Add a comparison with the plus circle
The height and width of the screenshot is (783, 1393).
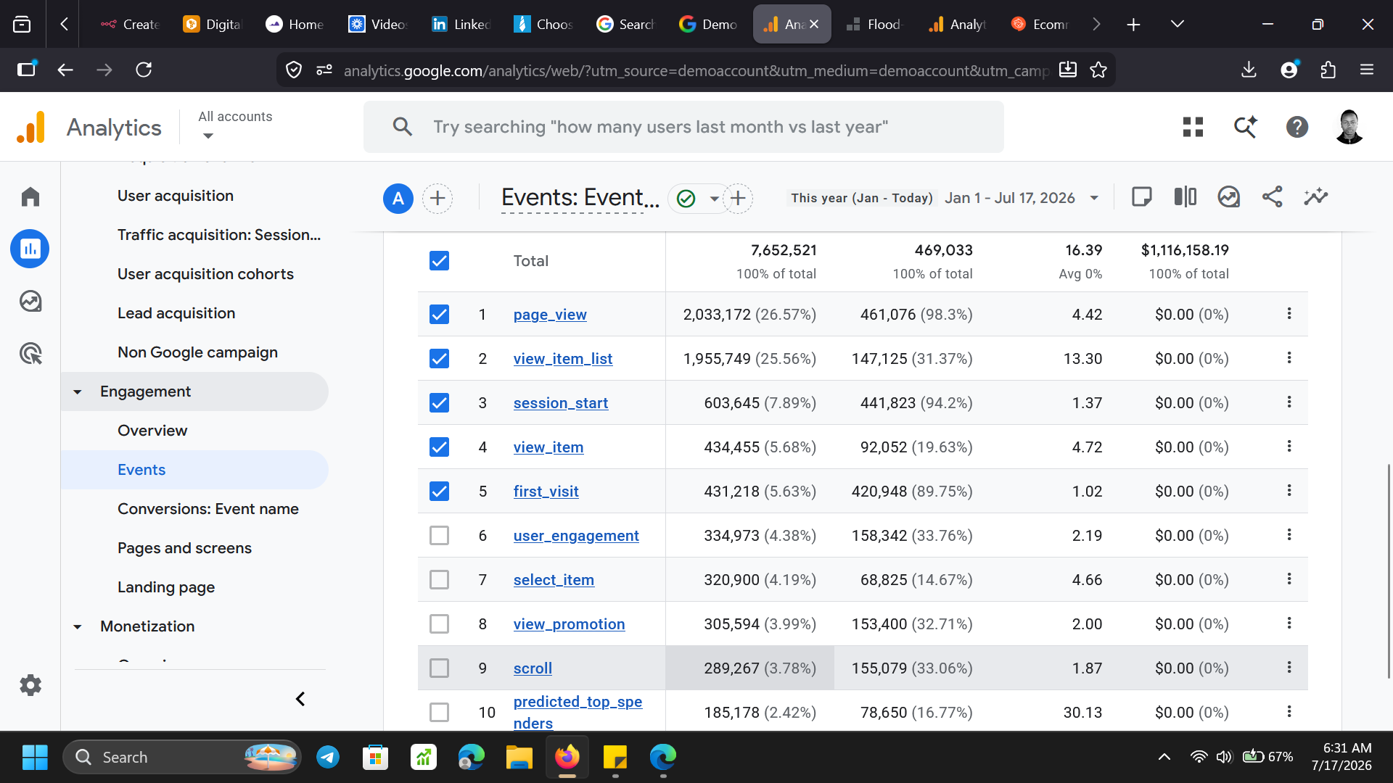437,198
